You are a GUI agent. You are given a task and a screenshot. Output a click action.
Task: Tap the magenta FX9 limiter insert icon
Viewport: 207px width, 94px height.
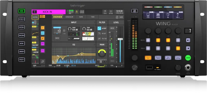coord(43,51)
